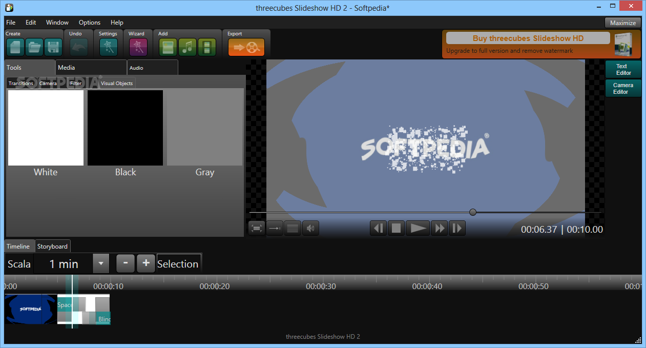Click the arrow-to-line preview option icon

click(x=275, y=228)
